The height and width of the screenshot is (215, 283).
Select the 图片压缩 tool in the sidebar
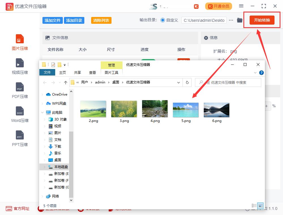(20, 42)
